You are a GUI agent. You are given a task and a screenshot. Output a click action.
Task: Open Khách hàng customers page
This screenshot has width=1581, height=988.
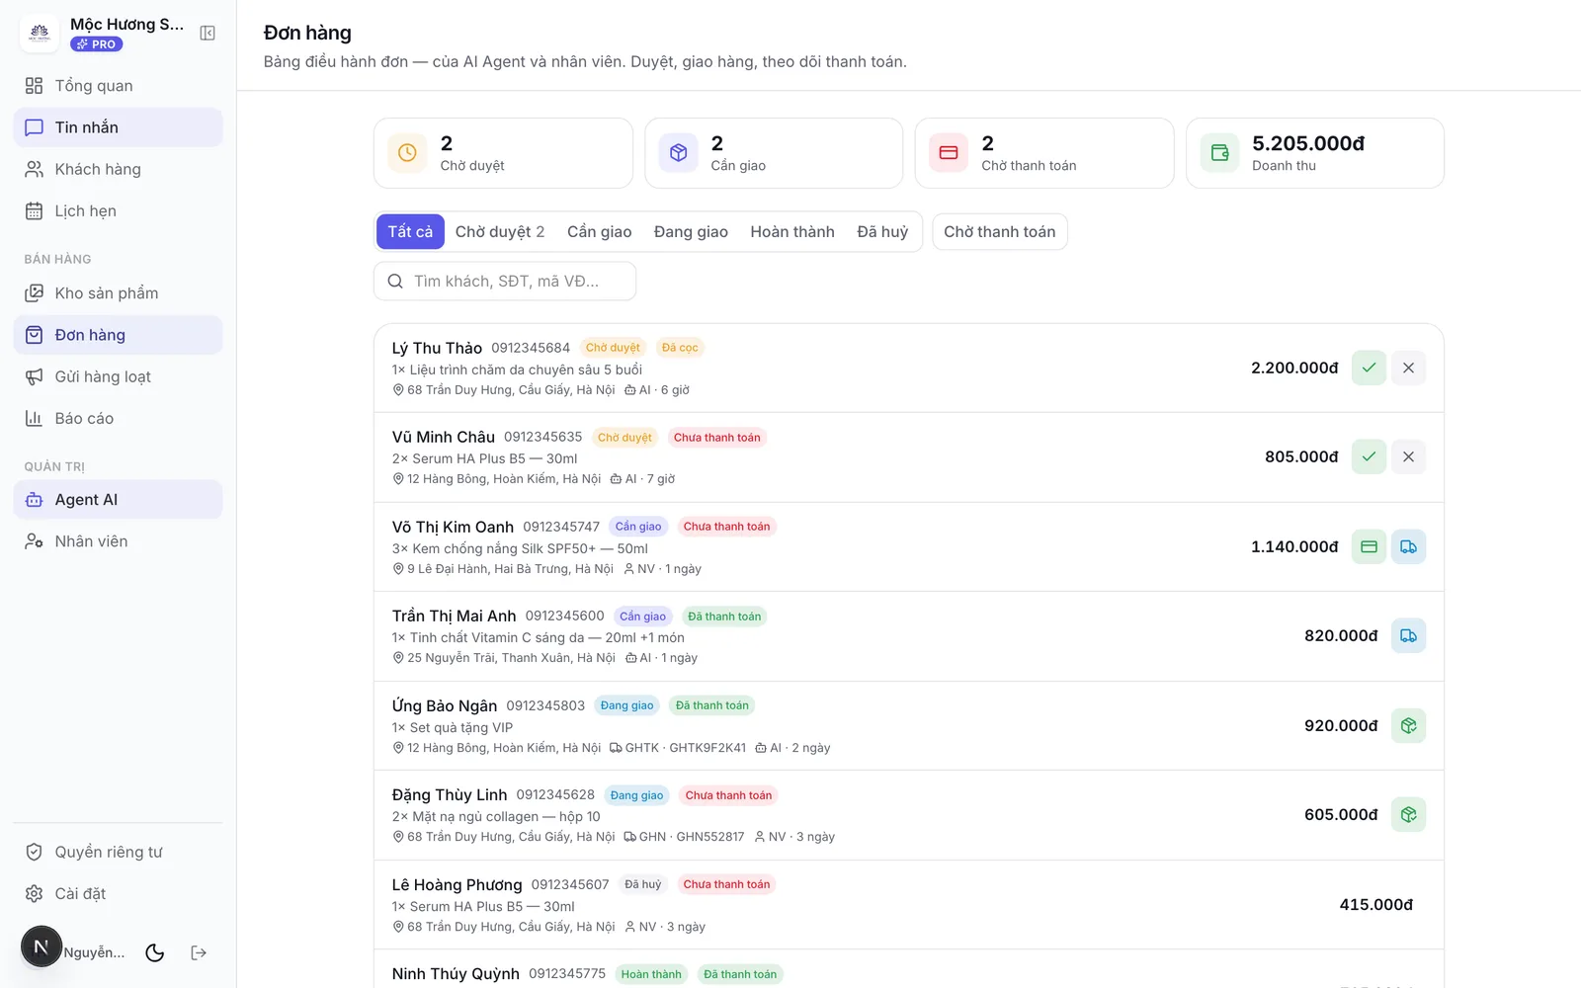coord(118,169)
